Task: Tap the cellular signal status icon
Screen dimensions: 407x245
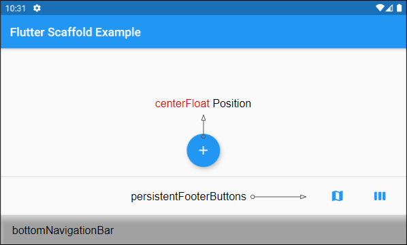Action: [x=389, y=8]
